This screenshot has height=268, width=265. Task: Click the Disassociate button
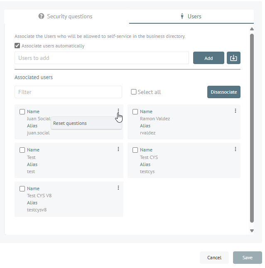point(224,92)
